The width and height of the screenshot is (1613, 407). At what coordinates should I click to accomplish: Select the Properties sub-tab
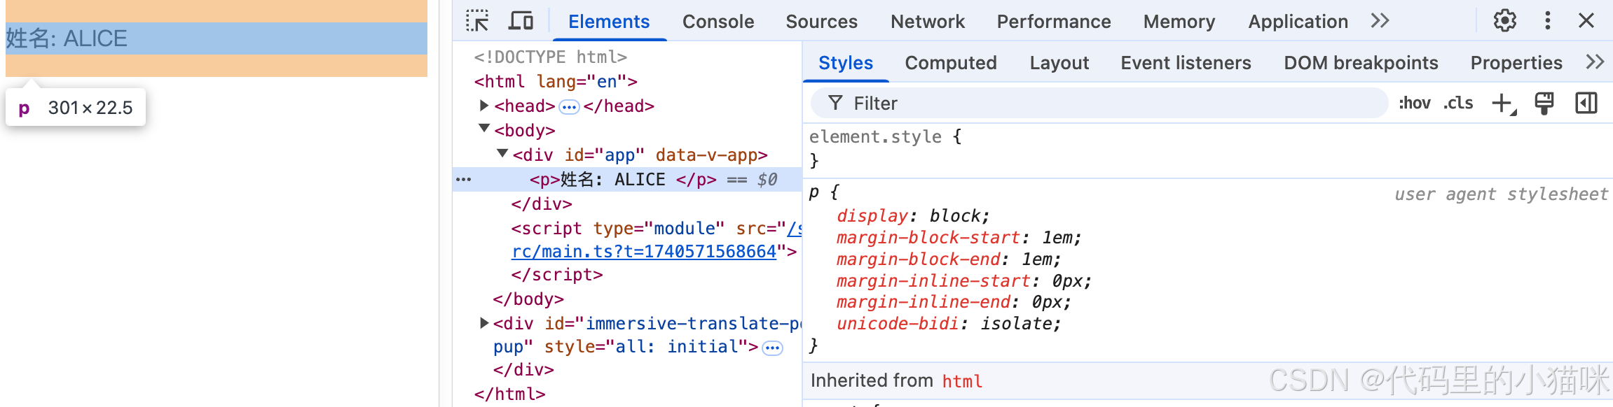[x=1516, y=63]
